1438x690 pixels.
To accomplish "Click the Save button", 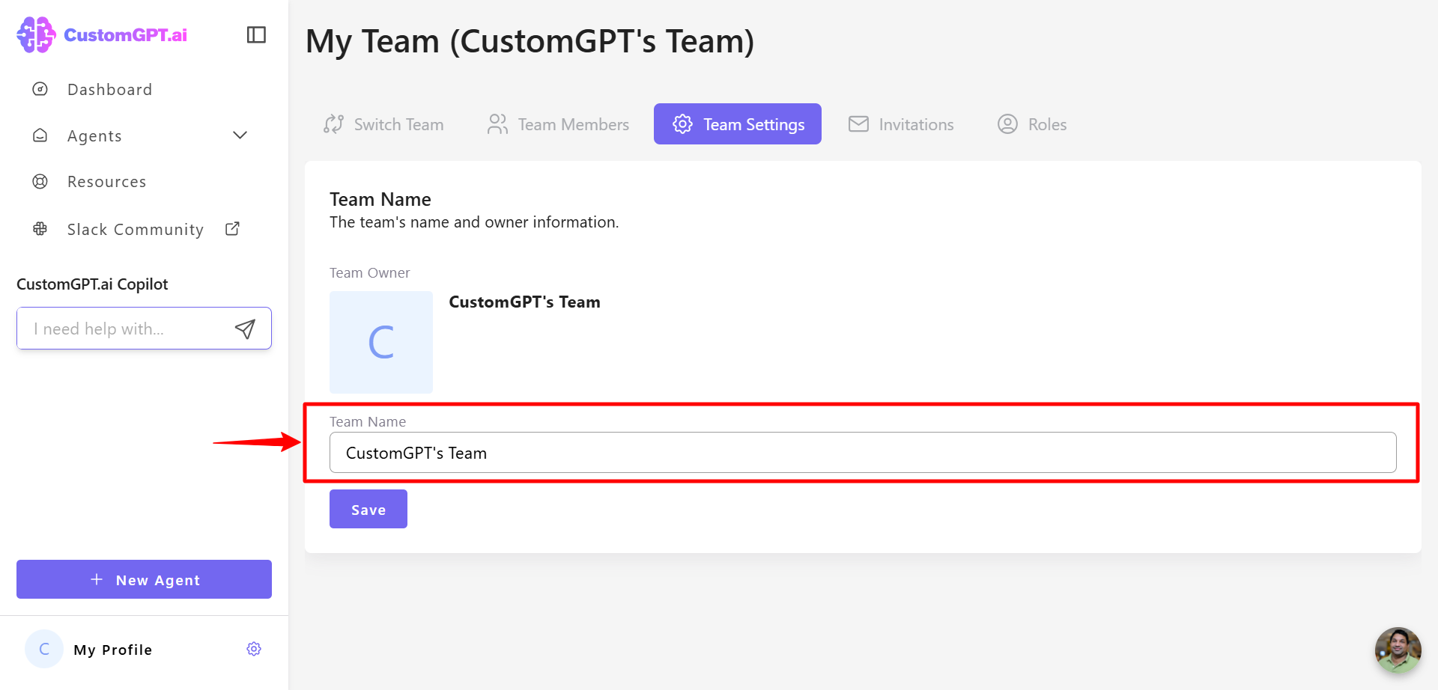I will point(368,509).
